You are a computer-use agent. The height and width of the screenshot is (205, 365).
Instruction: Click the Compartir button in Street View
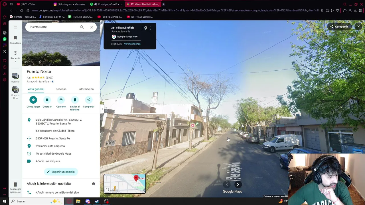[x=339, y=26]
